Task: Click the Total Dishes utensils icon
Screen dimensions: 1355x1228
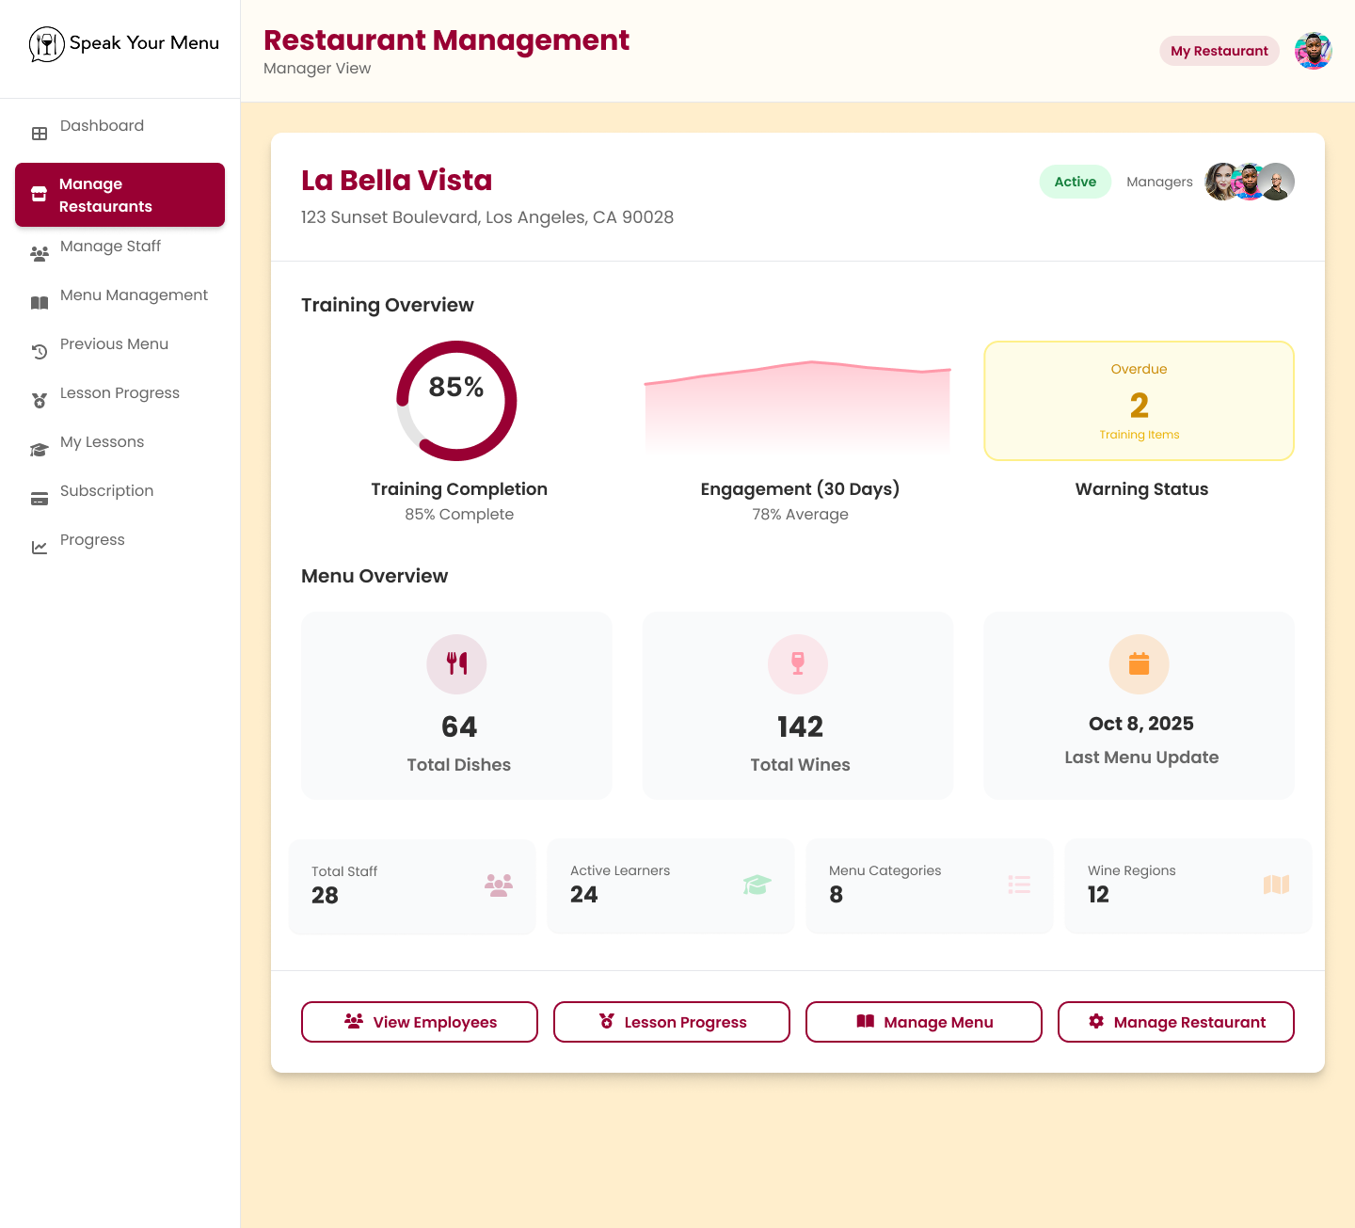Action: [456, 664]
